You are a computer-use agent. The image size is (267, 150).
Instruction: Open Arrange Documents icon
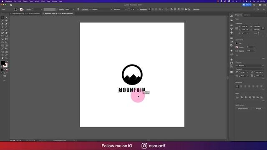260,5
